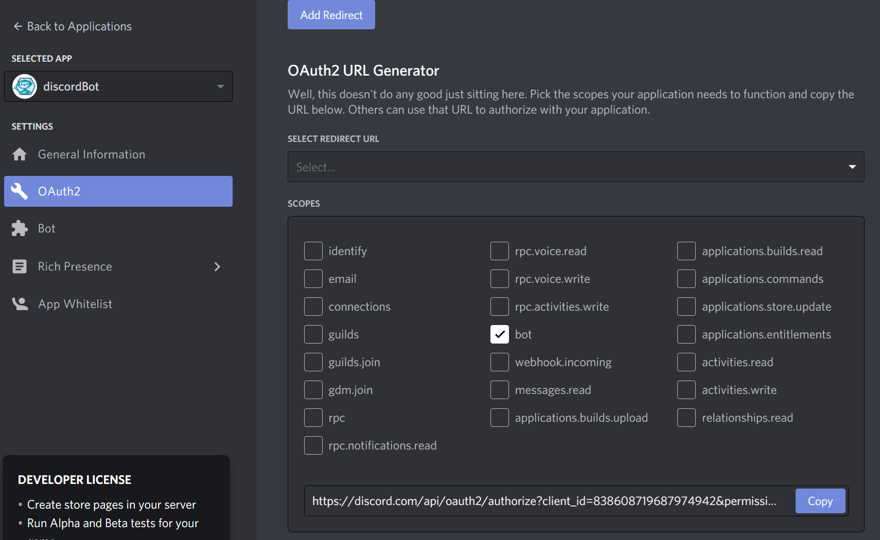
Task: Enable the identify scope checkbox
Action: tap(313, 251)
